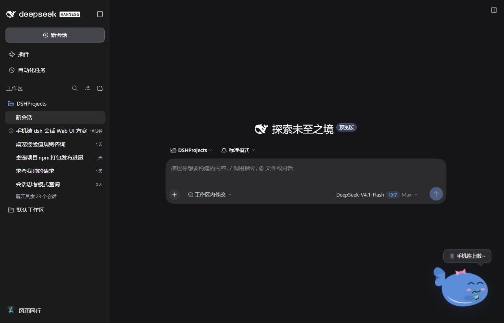Choose model via DeepSeek-V4.1-Flash selector
Image resolution: width=504 pixels, height=323 pixels.
tap(360, 195)
